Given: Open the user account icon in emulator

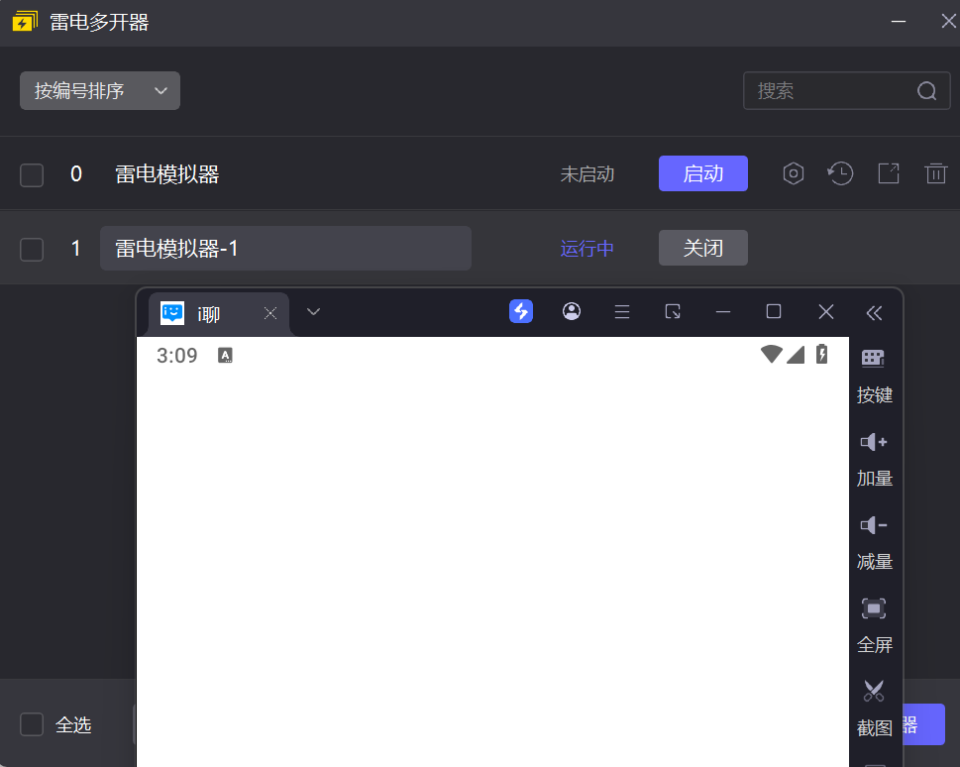Looking at the screenshot, I should tap(572, 311).
